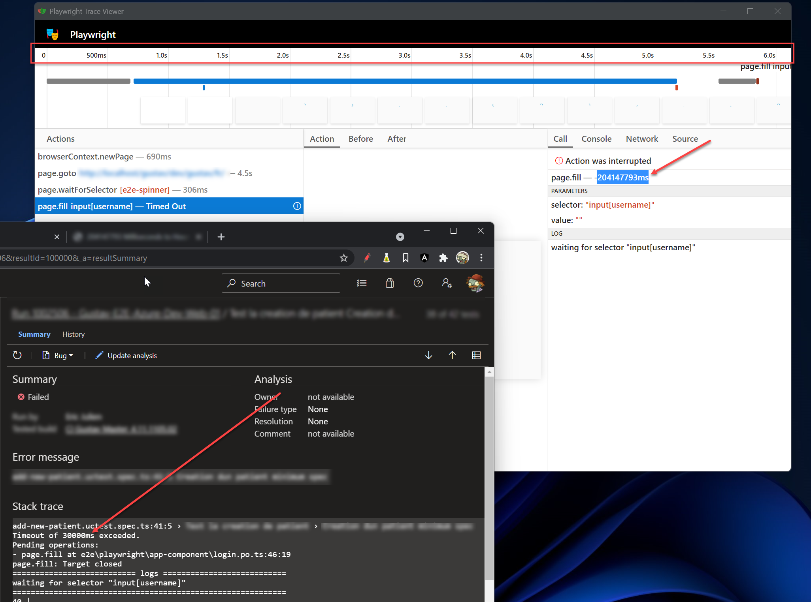Select the Call tab
The width and height of the screenshot is (811, 602).
pyautogui.click(x=560, y=139)
